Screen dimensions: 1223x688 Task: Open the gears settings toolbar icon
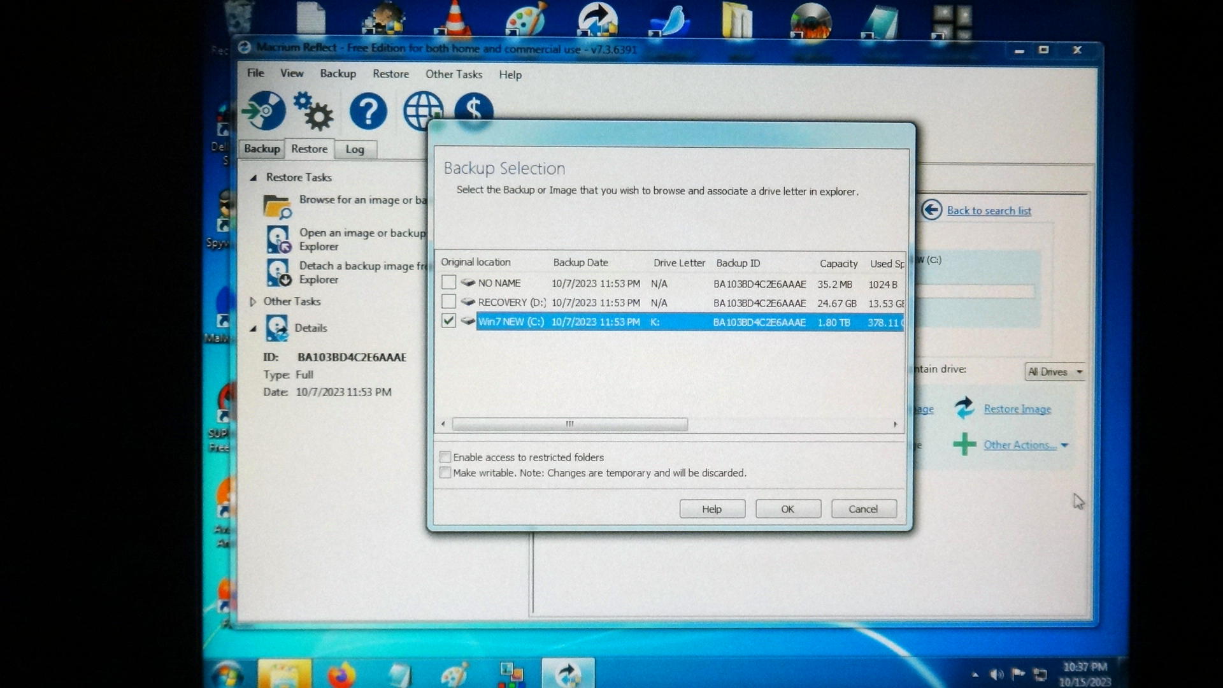(x=313, y=111)
